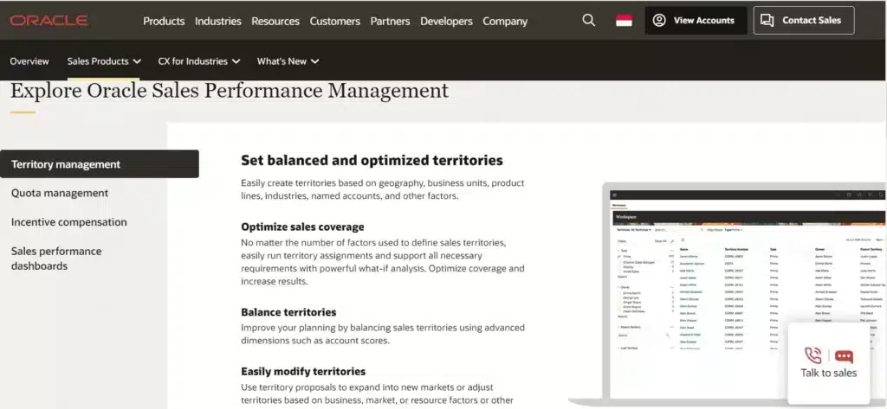The height and width of the screenshot is (409, 887).
Task: Open the Overview tab
Action: click(29, 61)
